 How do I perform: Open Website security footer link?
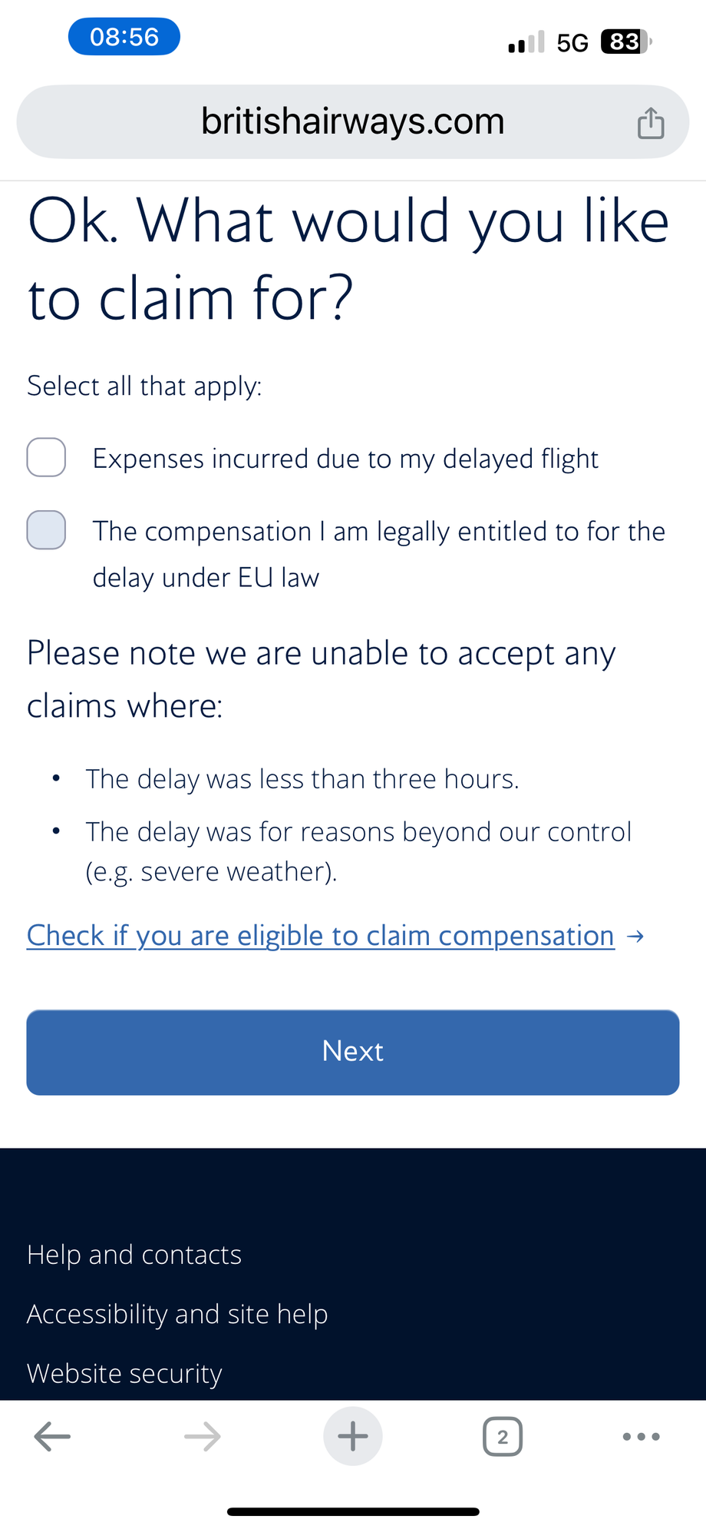click(x=124, y=1373)
